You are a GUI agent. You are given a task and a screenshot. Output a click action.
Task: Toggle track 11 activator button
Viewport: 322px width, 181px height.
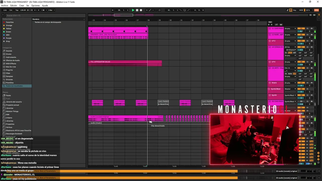(301, 28)
